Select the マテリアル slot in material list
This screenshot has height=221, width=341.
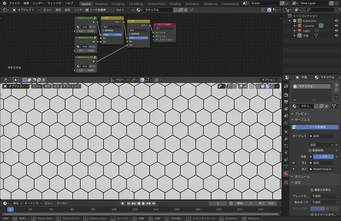click(x=311, y=86)
